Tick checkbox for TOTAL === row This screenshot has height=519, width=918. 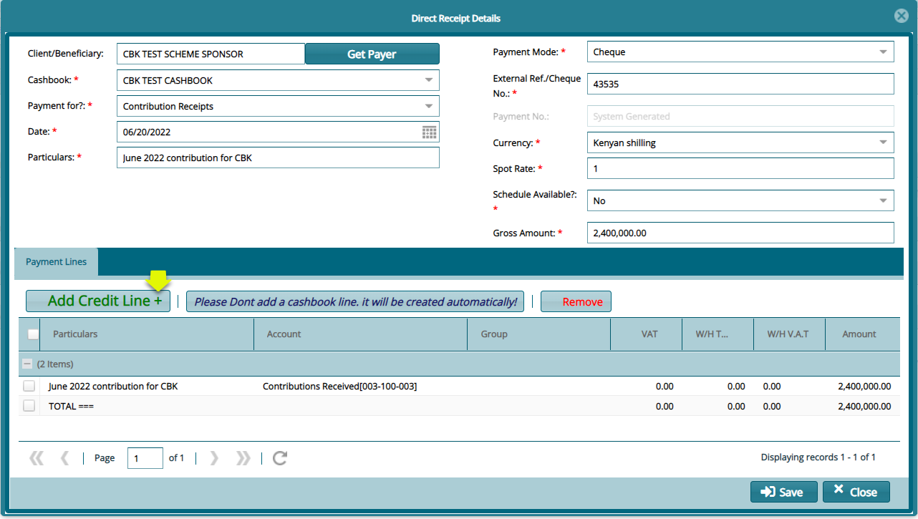click(29, 406)
